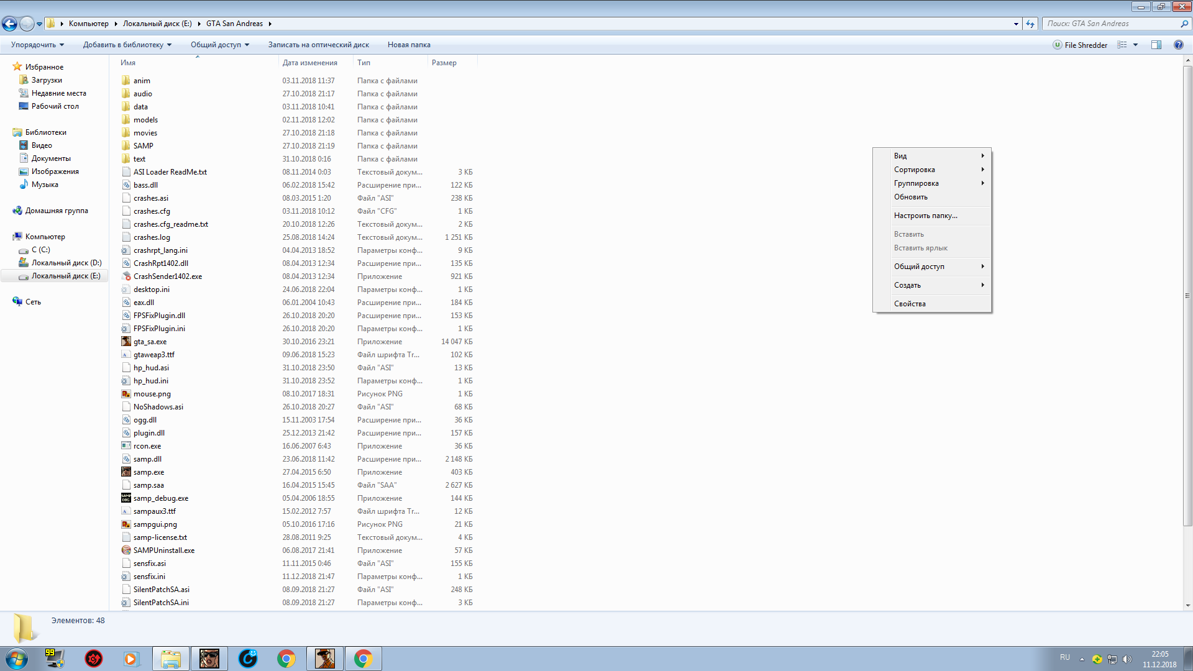Click the scroll down arrow of the file list
Screen dimensions: 1193x671
[x=1187, y=605]
